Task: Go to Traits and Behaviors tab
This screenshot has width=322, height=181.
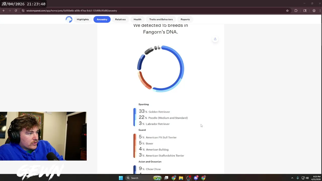Action: [161, 19]
